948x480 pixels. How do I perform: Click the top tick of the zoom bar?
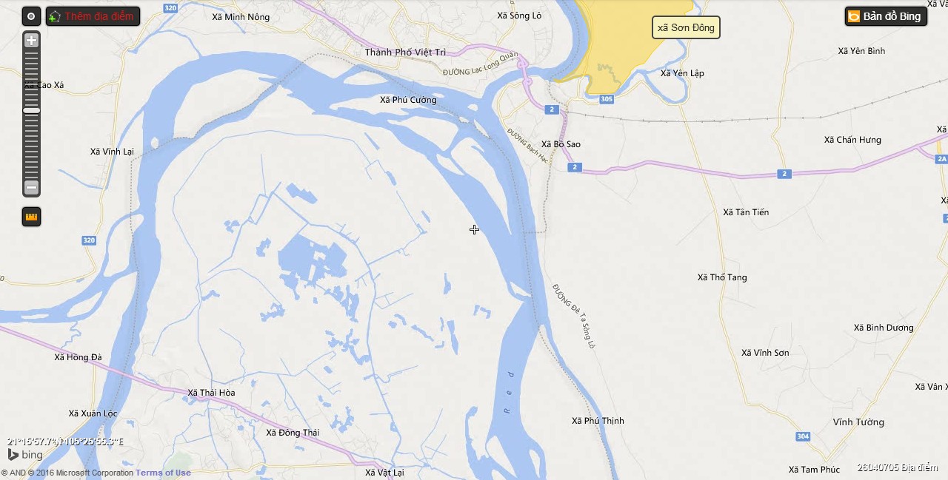[x=31, y=53]
